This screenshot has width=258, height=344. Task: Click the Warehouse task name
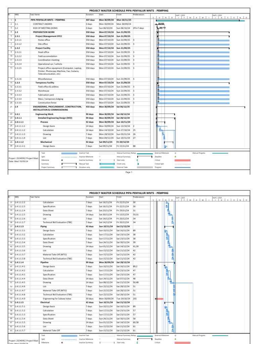coord(43,91)
